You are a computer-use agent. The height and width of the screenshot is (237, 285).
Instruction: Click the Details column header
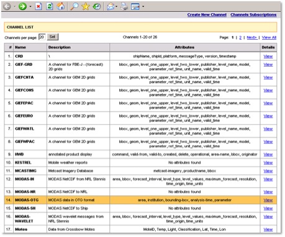(268, 47)
